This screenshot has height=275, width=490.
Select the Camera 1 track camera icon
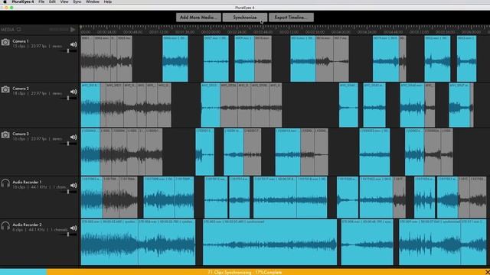coord(5,42)
